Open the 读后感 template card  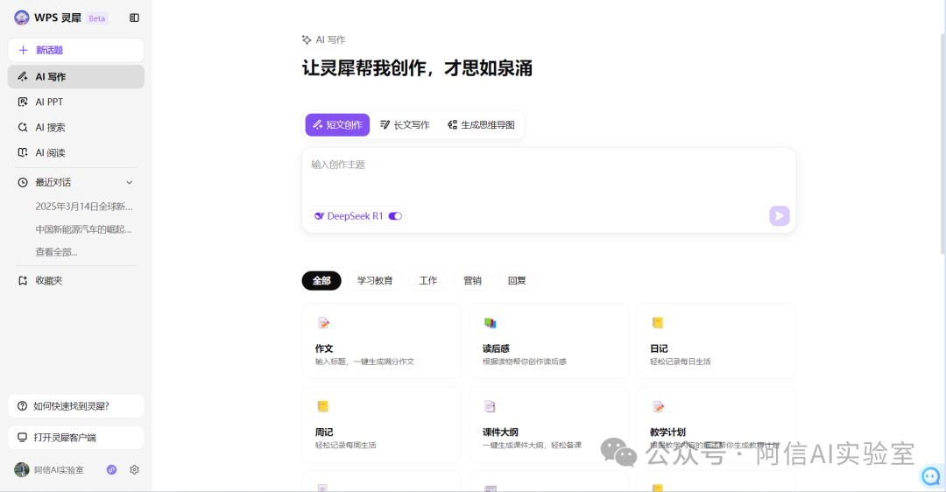(549, 341)
